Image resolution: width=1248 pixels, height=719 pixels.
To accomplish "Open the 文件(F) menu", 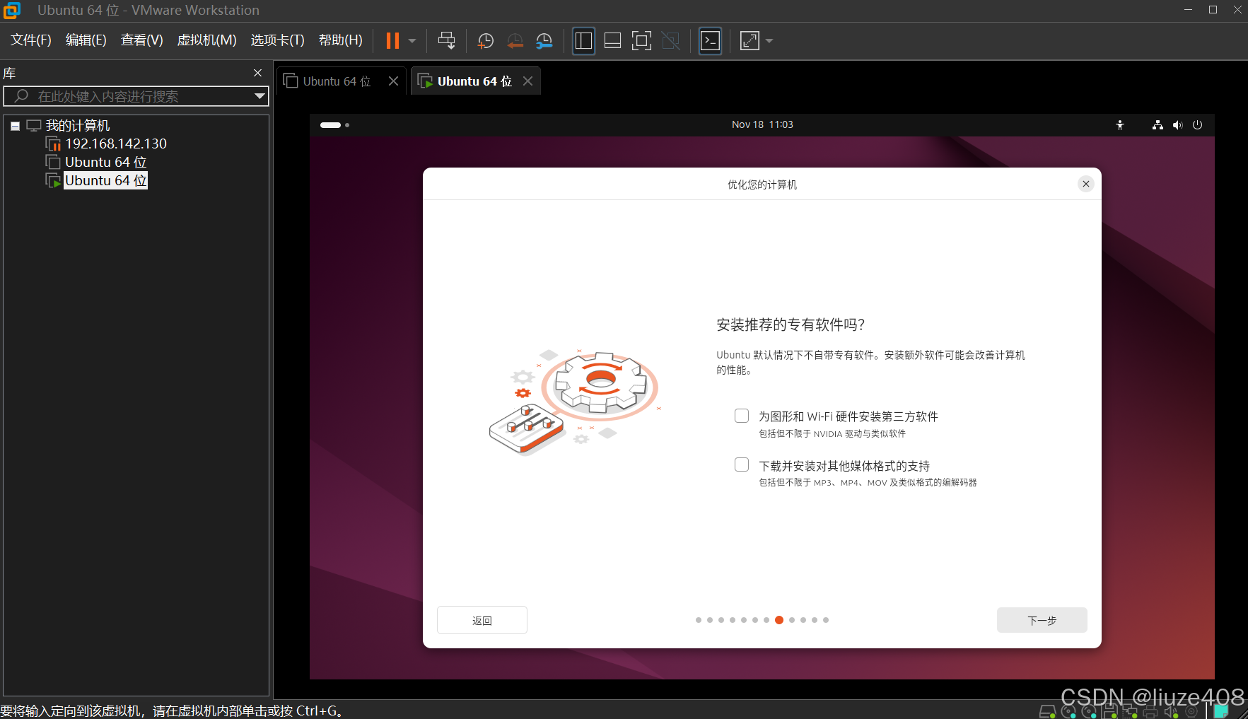I will point(31,40).
